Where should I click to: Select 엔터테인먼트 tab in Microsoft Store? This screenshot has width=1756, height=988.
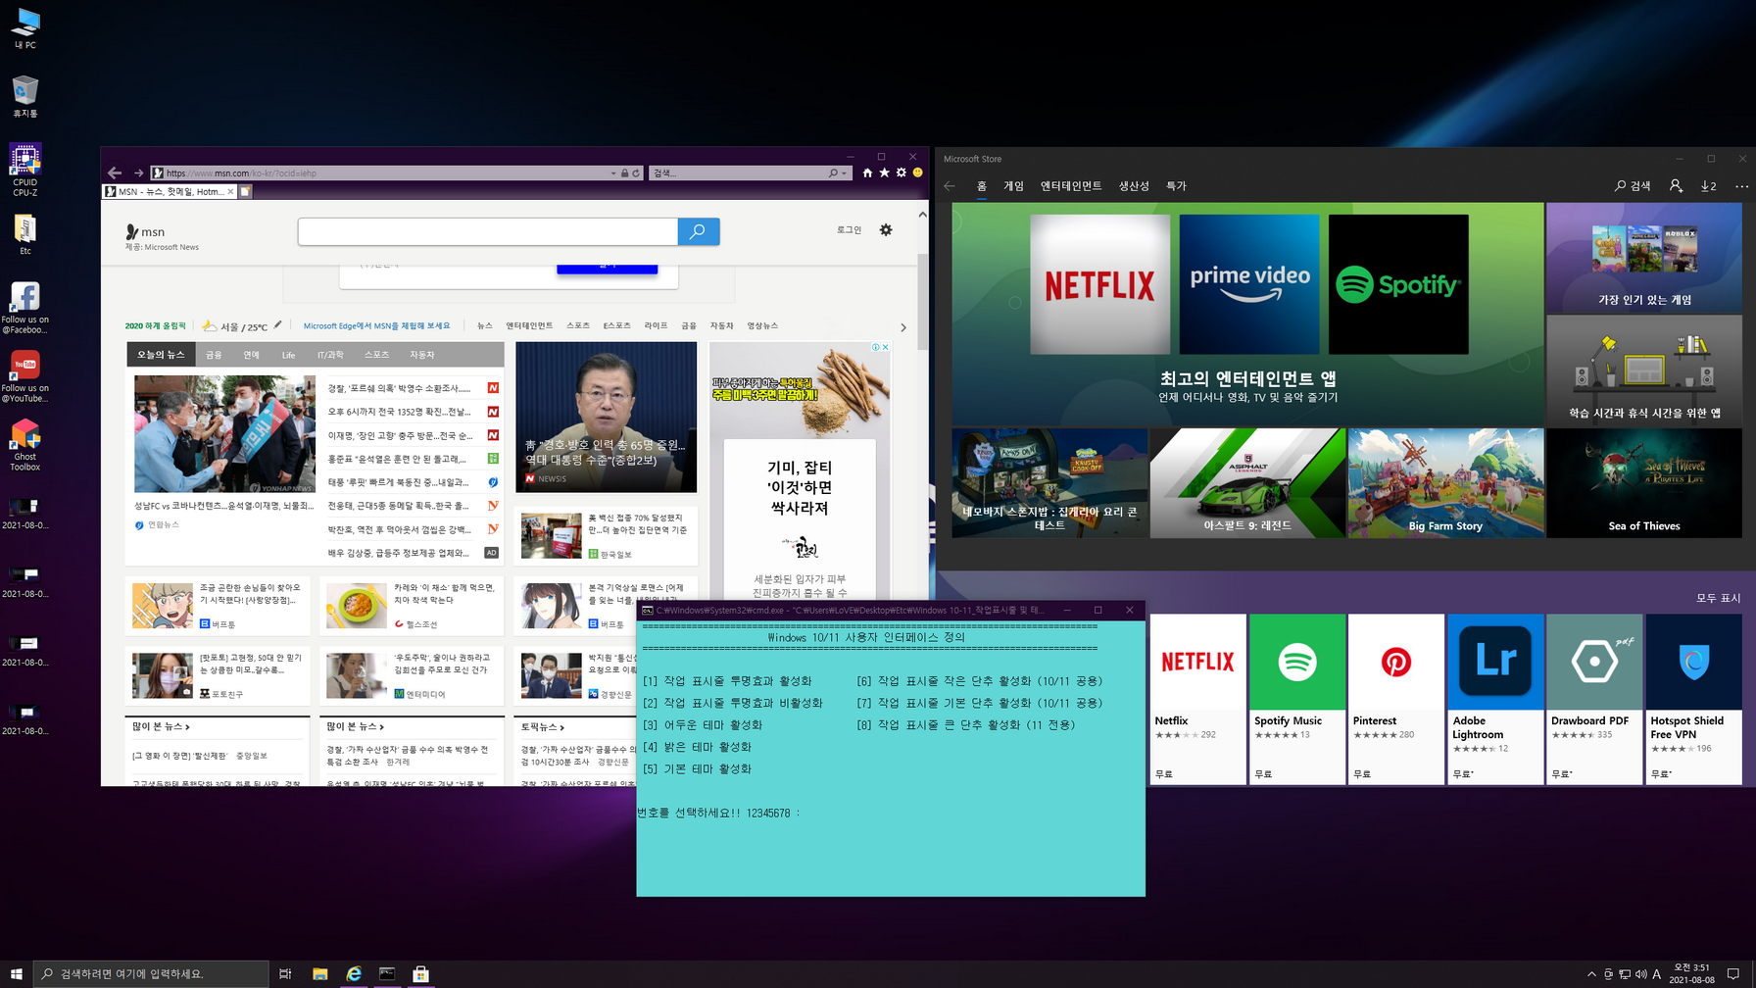1071,186
